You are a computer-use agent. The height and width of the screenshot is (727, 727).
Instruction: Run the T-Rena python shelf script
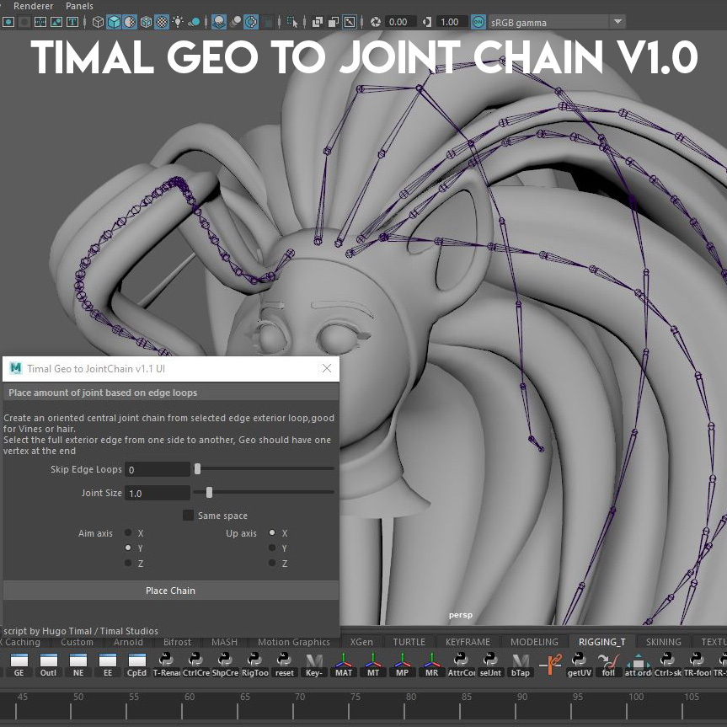point(166,665)
